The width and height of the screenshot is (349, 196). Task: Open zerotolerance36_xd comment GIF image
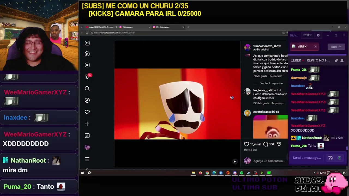pos(270,127)
